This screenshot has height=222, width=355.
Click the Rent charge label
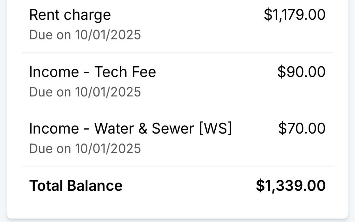click(x=70, y=15)
